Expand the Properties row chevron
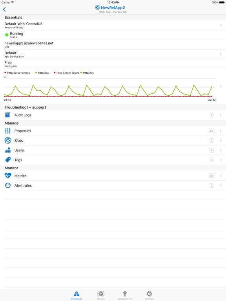The width and height of the screenshot is (226, 301). [x=221, y=131]
